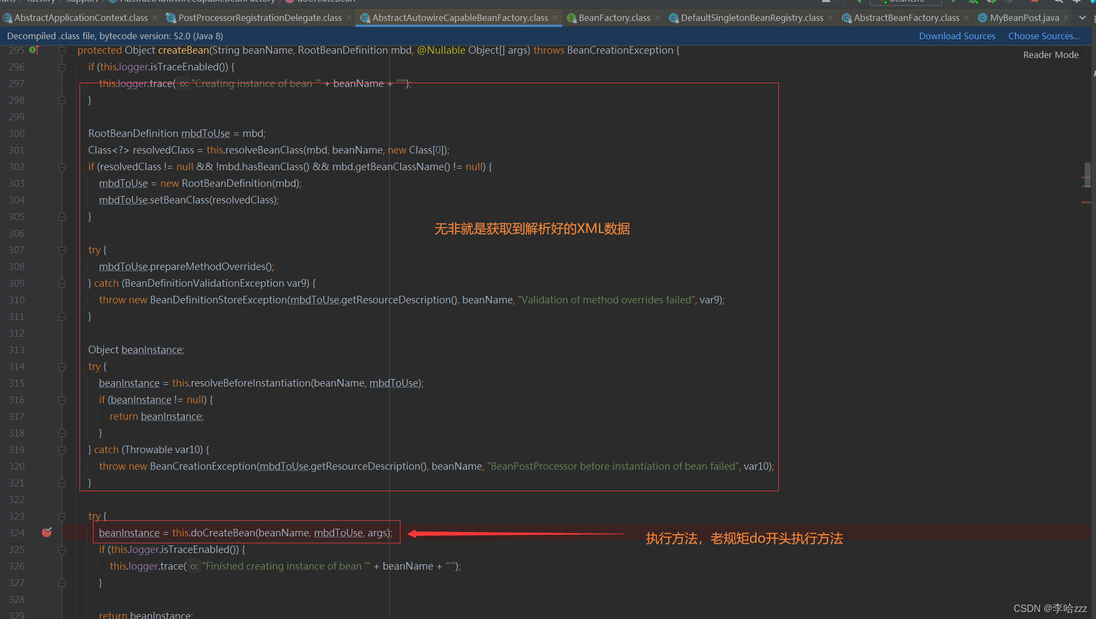
Task: Close the MyBeanPost.java tab
Action: tap(1066, 18)
